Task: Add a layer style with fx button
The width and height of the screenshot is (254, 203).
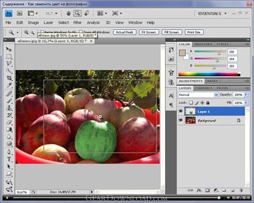Action: tap(199, 191)
